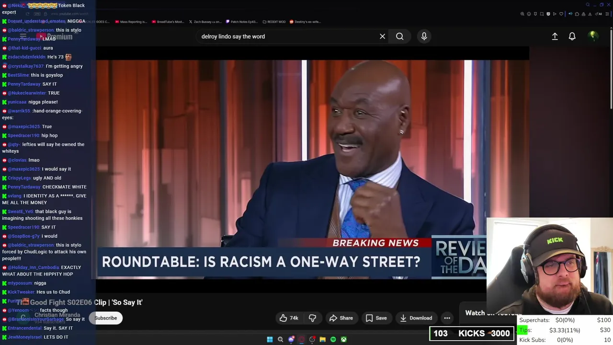The width and height of the screenshot is (613, 345).
Task: Click chat message 'JewMoneyIsrael: LETS DO IT'
Action: pos(35,337)
